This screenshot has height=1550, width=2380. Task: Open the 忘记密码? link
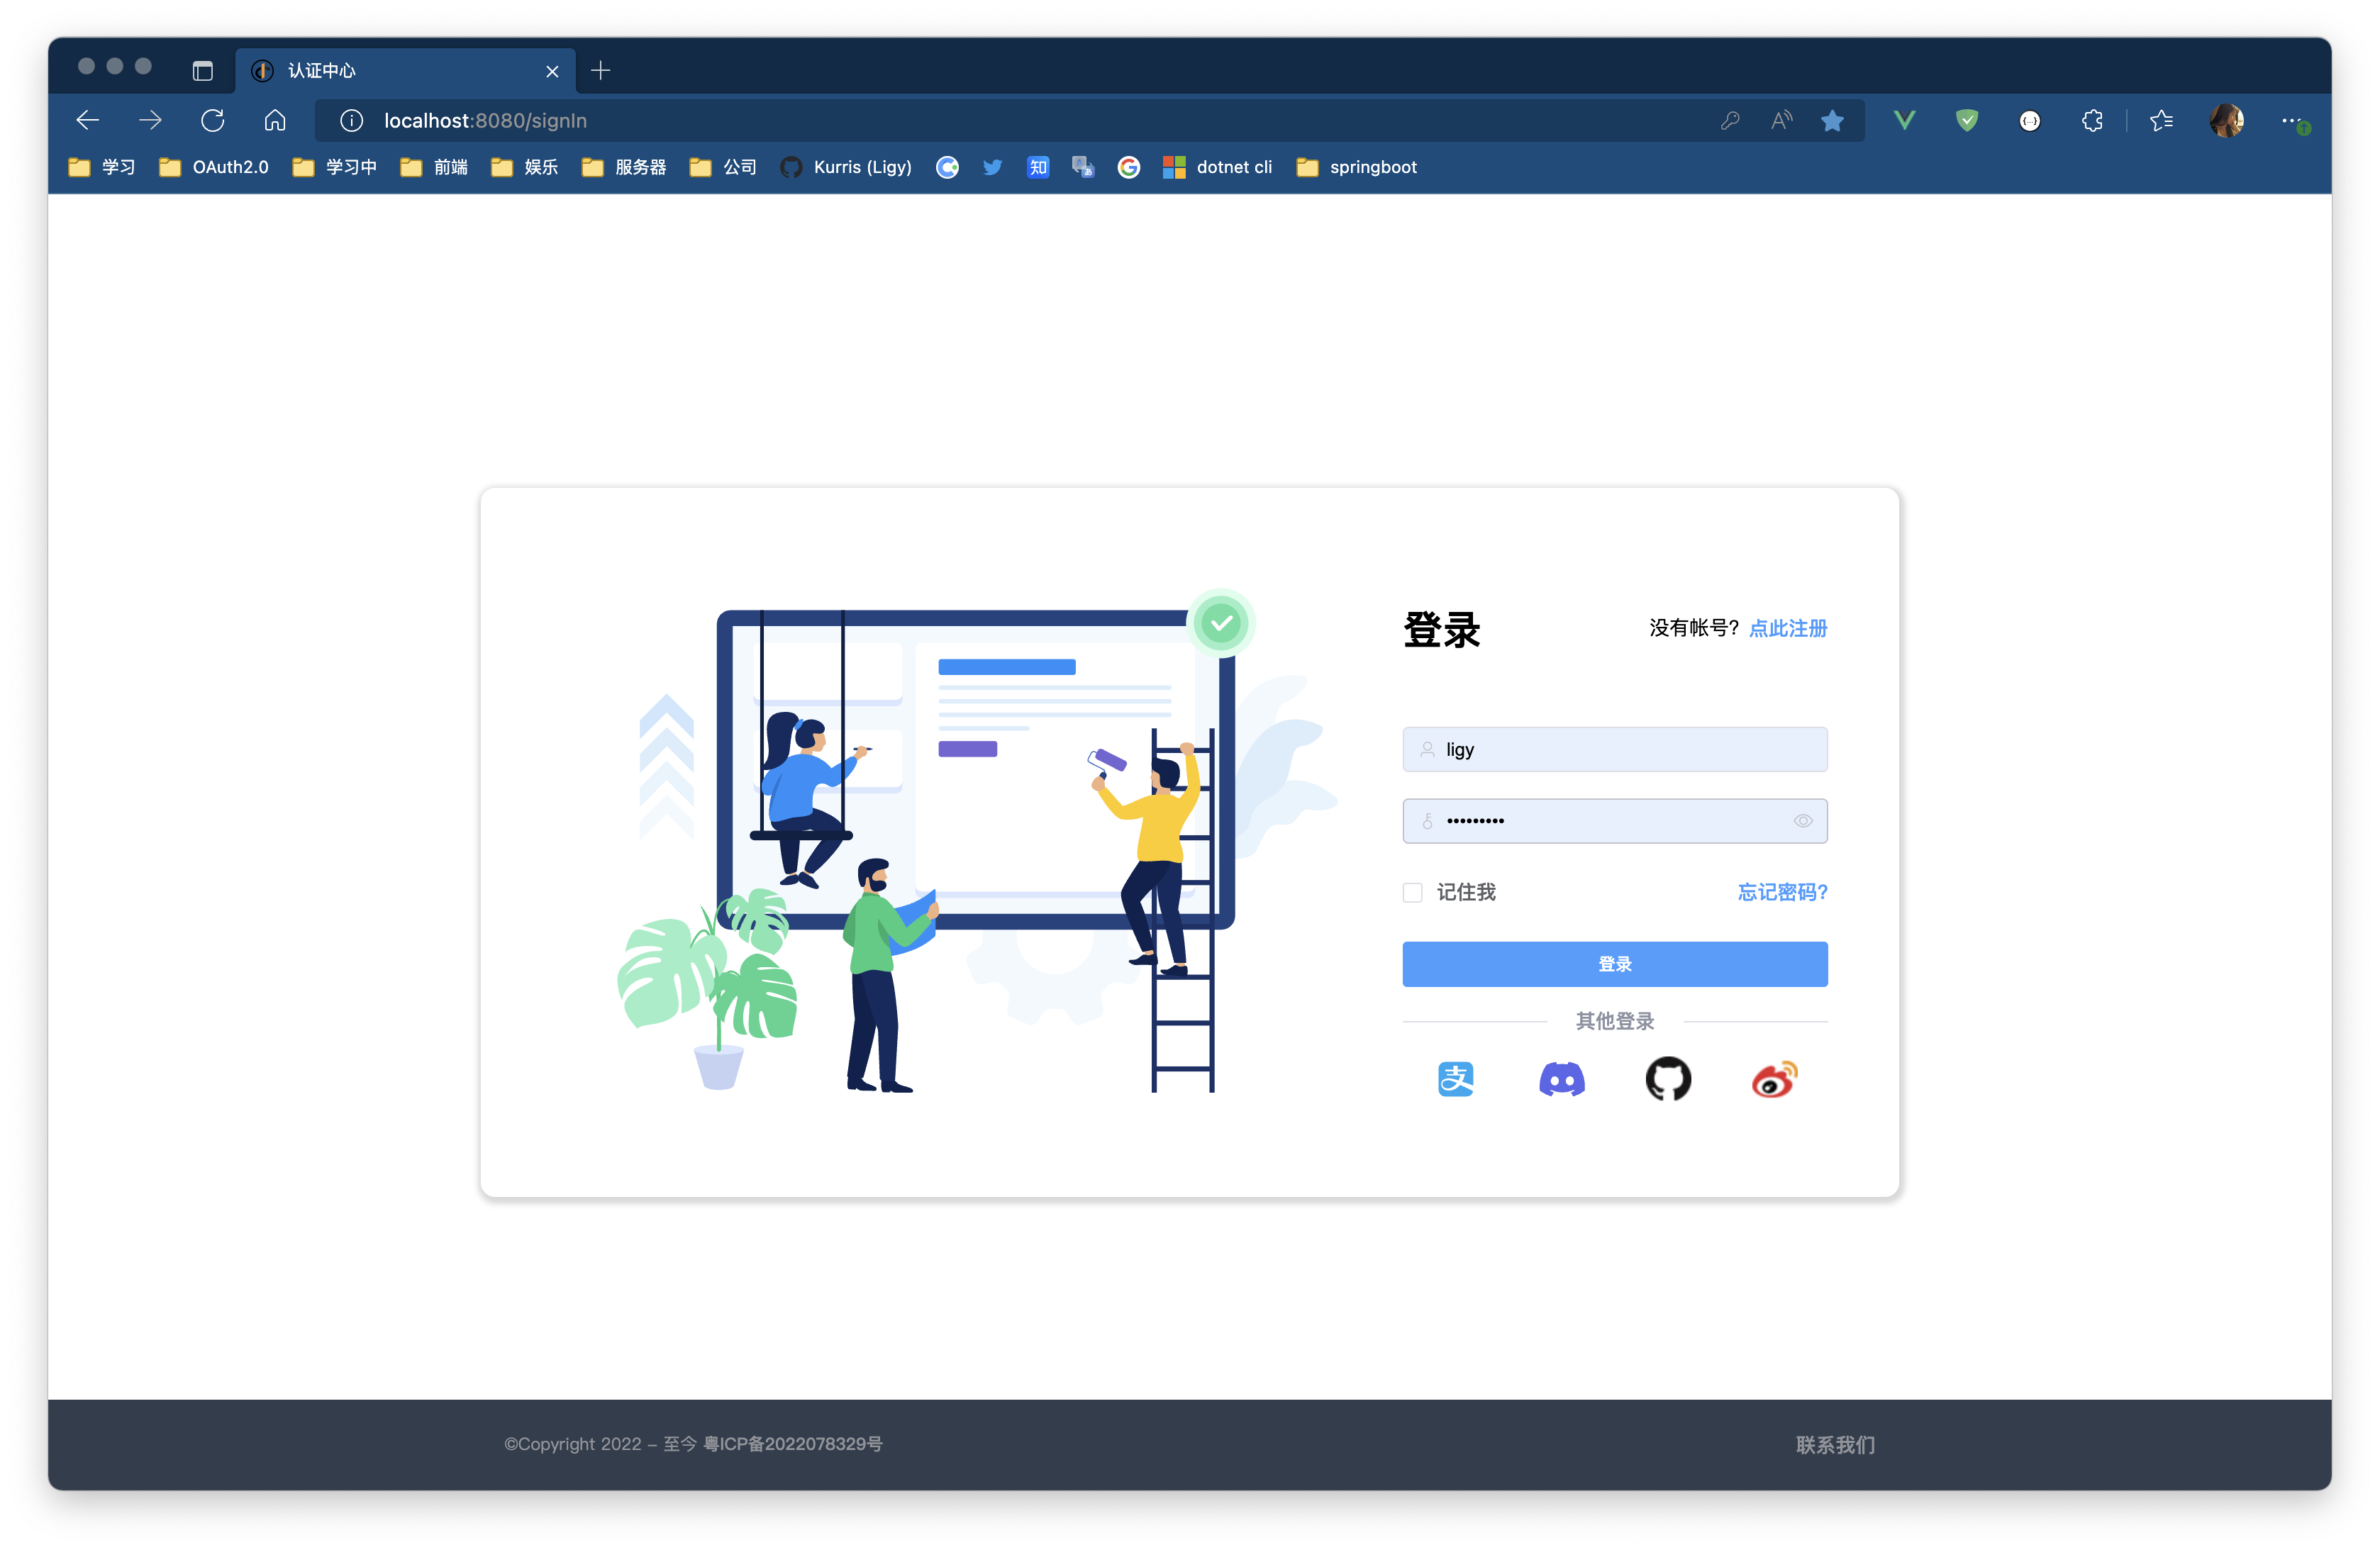click(x=1782, y=892)
